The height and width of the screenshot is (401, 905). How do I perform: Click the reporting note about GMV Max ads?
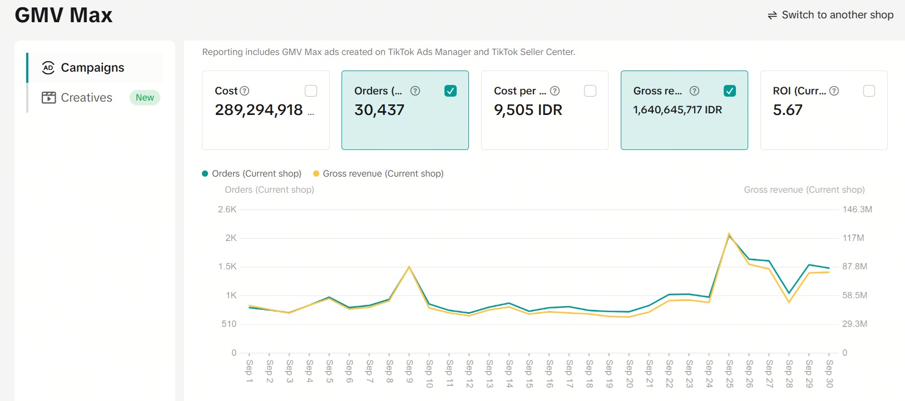389,52
